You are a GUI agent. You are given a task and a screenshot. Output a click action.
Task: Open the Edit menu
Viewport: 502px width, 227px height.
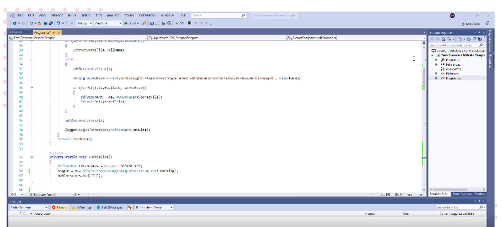click(x=31, y=15)
